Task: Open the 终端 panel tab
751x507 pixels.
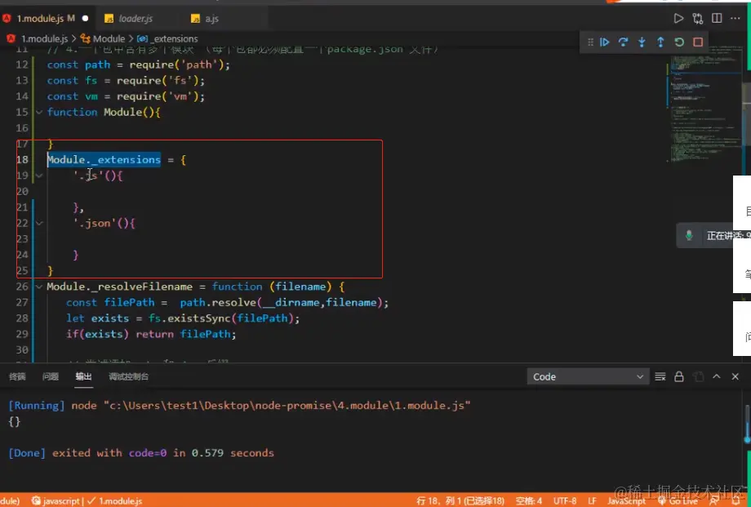Action: pyautogui.click(x=17, y=376)
